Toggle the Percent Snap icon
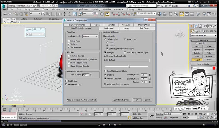This screenshot has height=128, width=219. [x=123, y=14]
